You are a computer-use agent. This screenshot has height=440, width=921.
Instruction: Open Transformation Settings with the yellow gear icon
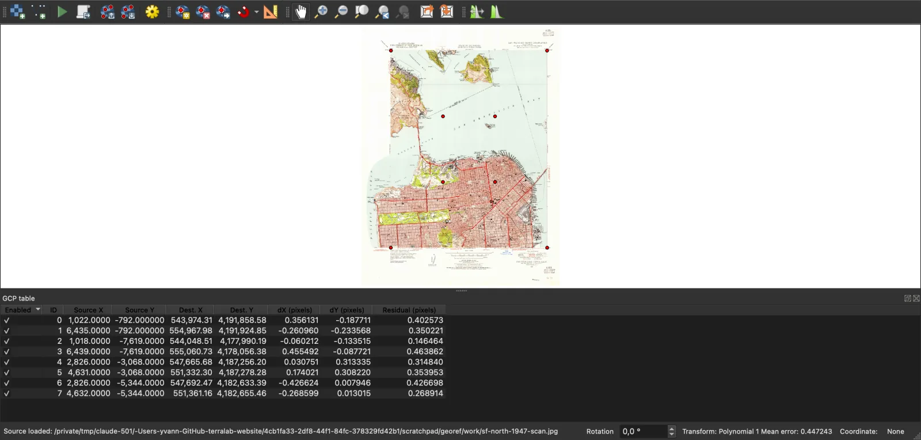(152, 12)
